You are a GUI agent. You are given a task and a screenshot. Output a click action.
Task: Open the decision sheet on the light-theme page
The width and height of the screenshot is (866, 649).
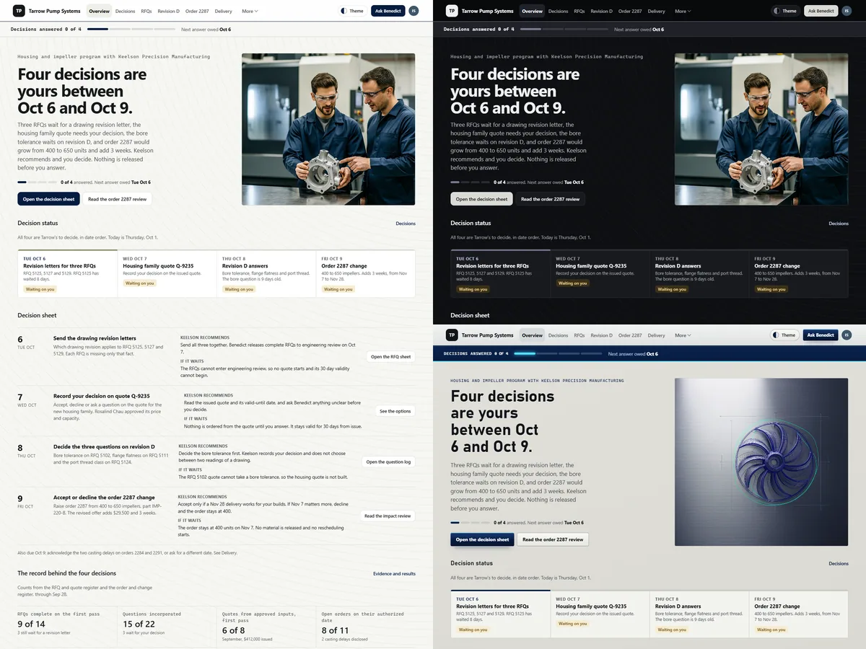click(x=48, y=199)
